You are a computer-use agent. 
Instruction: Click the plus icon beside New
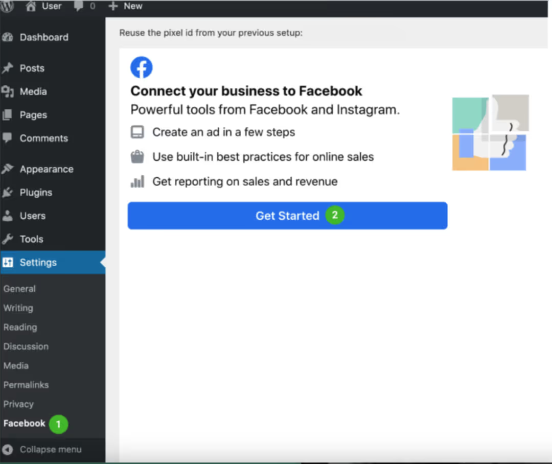(x=112, y=6)
